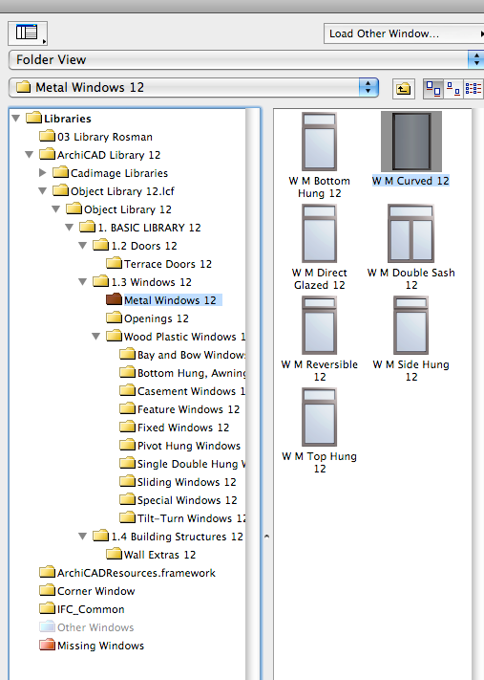Image resolution: width=484 pixels, height=680 pixels.
Task: Select Casement Windows folder
Action: pyautogui.click(x=182, y=391)
